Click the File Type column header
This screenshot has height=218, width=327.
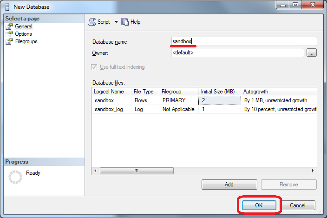[x=145, y=92]
